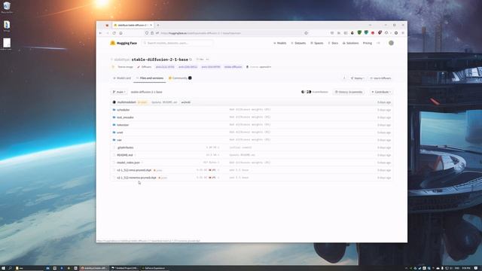482x271 pixels.
Task: Open the unet folder
Action: point(120,132)
